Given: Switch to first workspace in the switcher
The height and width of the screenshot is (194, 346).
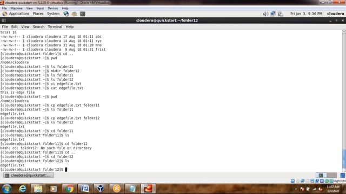Looking at the screenshot, I should click(x=321, y=175).
